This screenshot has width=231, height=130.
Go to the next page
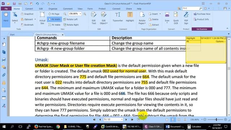coord(126,120)
